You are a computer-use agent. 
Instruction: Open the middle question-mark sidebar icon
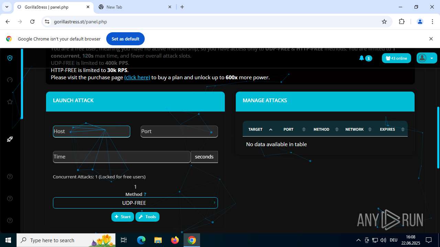10,199
